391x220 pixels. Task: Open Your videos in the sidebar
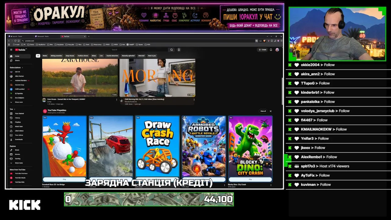pyautogui.click(x=20, y=135)
